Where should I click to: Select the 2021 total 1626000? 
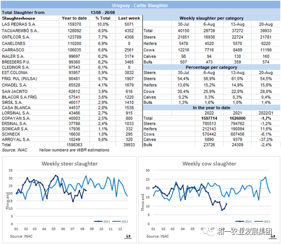pos(237,119)
